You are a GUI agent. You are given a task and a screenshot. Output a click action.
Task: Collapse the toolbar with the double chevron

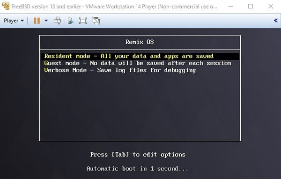[276, 21]
